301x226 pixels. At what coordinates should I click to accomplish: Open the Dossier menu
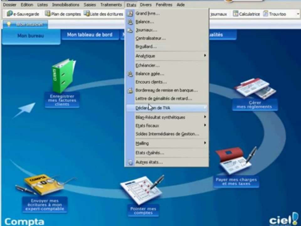(x=10, y=5)
